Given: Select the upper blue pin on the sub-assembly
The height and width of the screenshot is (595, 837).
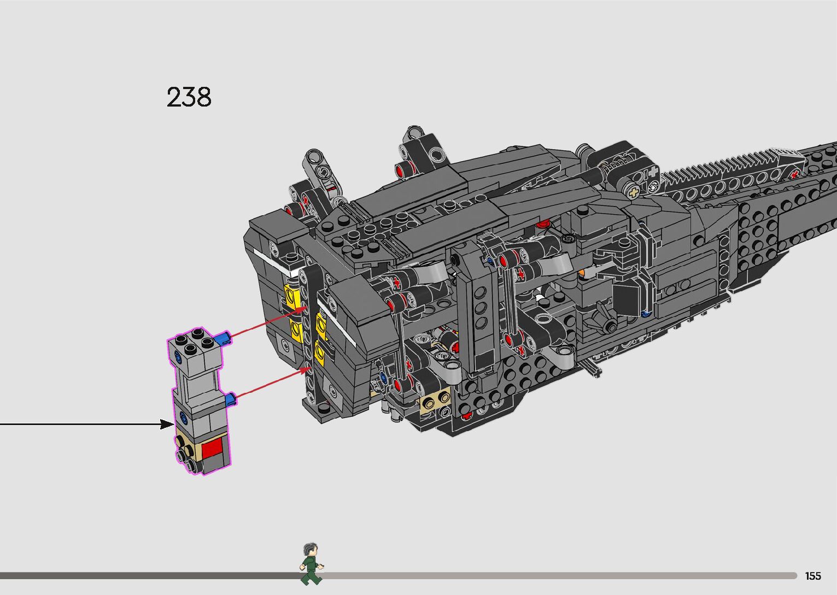Looking at the screenshot, I should pyautogui.click(x=223, y=339).
